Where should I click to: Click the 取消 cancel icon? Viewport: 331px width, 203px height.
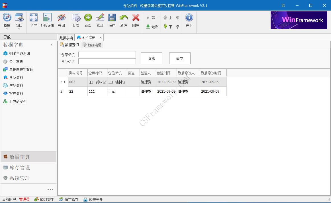tap(124, 20)
